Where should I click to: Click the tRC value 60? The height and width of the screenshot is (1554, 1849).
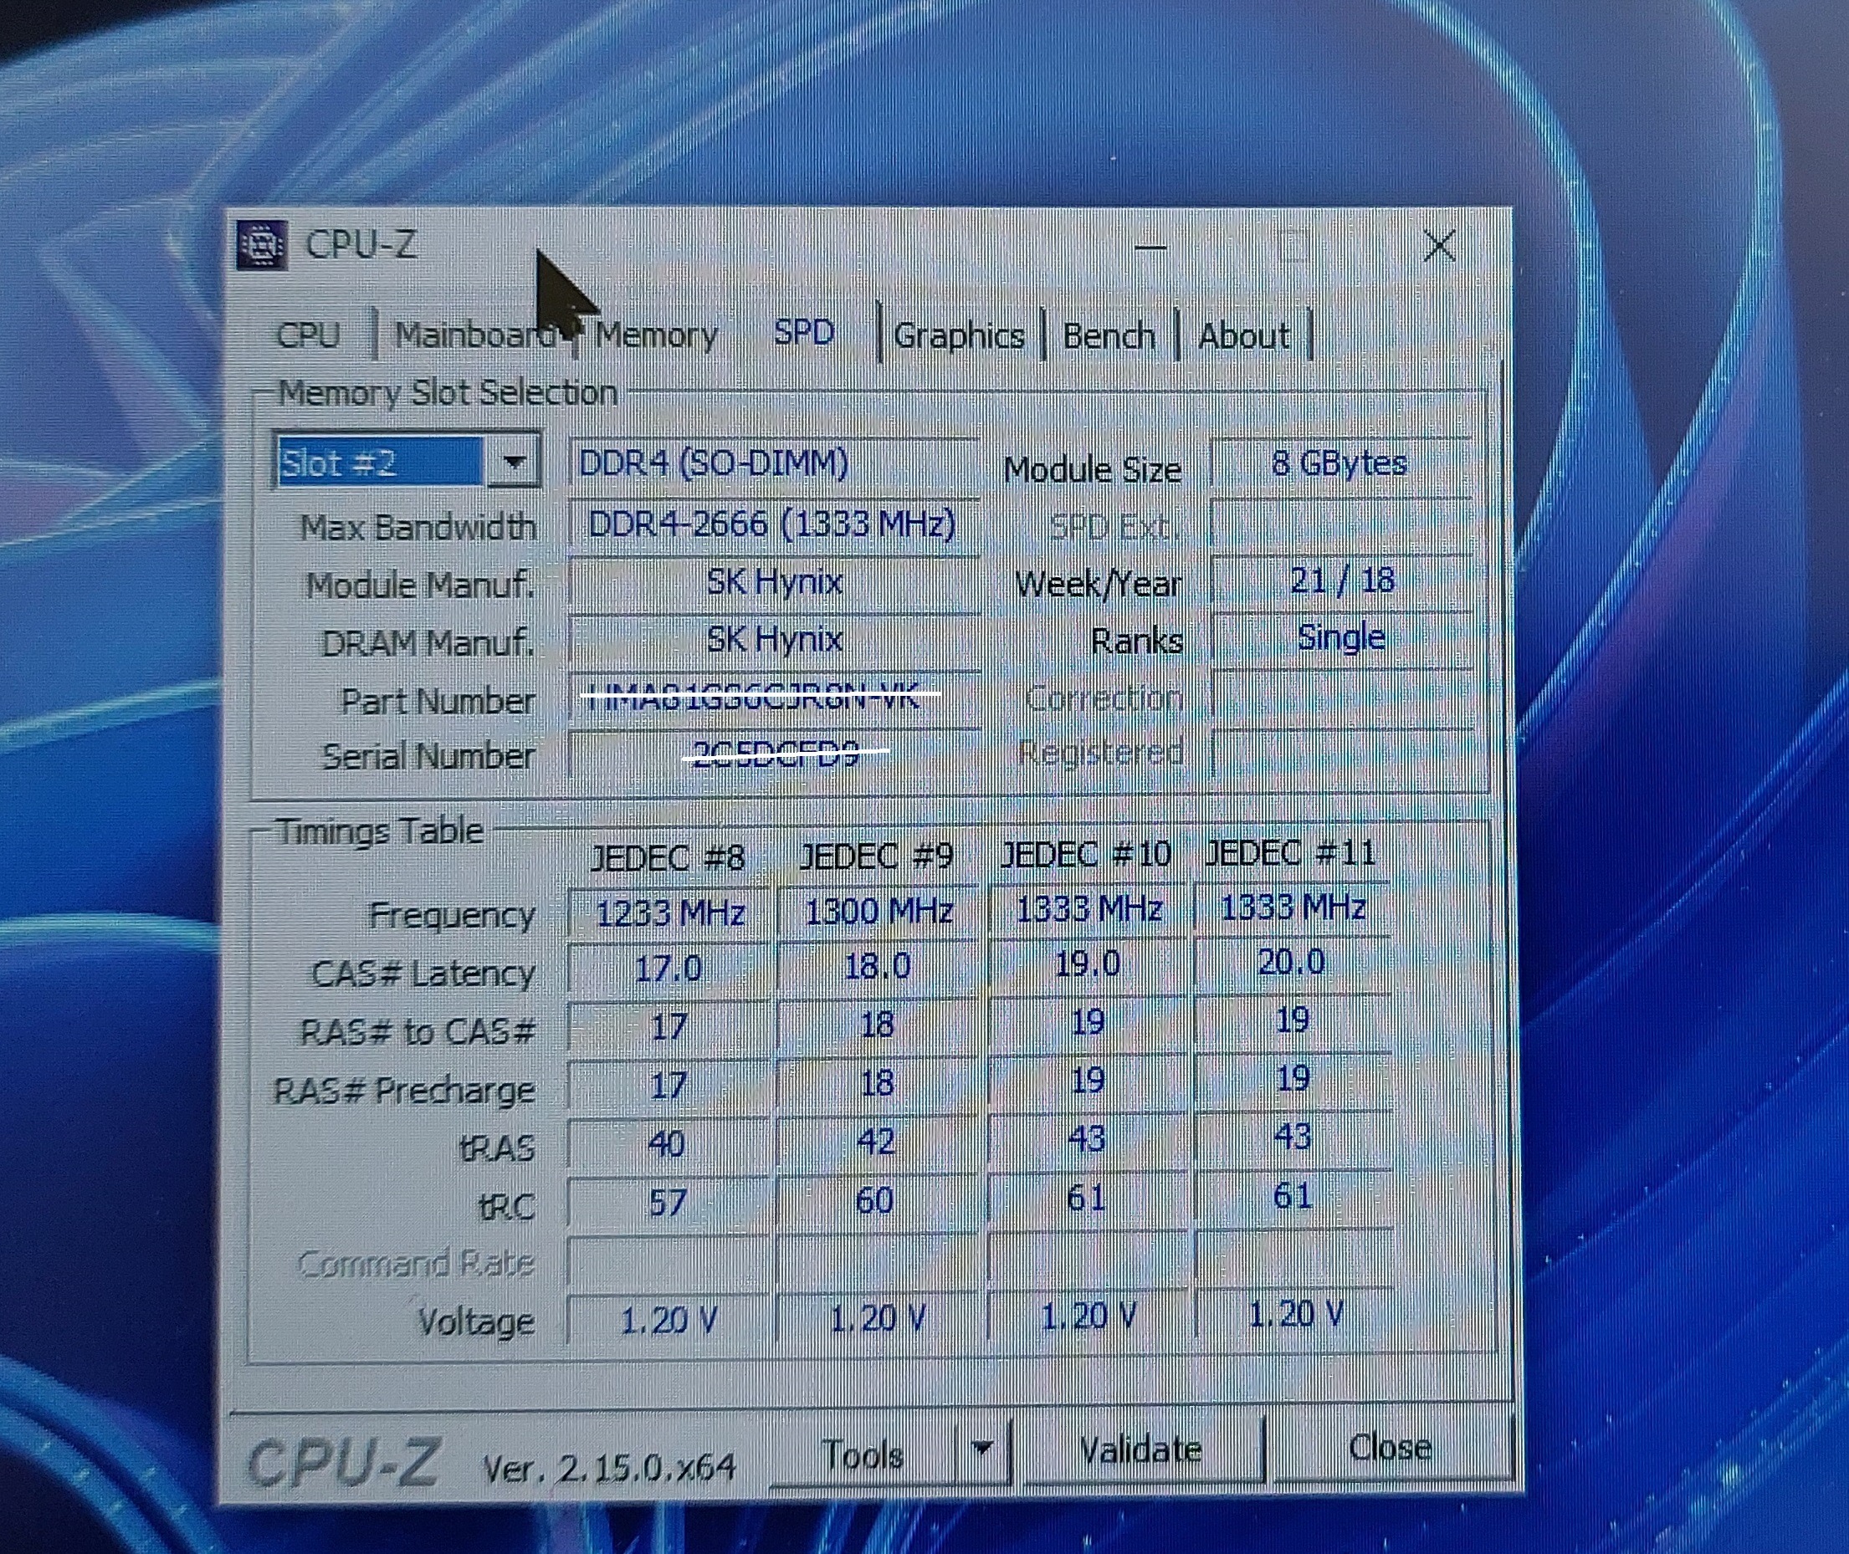point(875,1200)
